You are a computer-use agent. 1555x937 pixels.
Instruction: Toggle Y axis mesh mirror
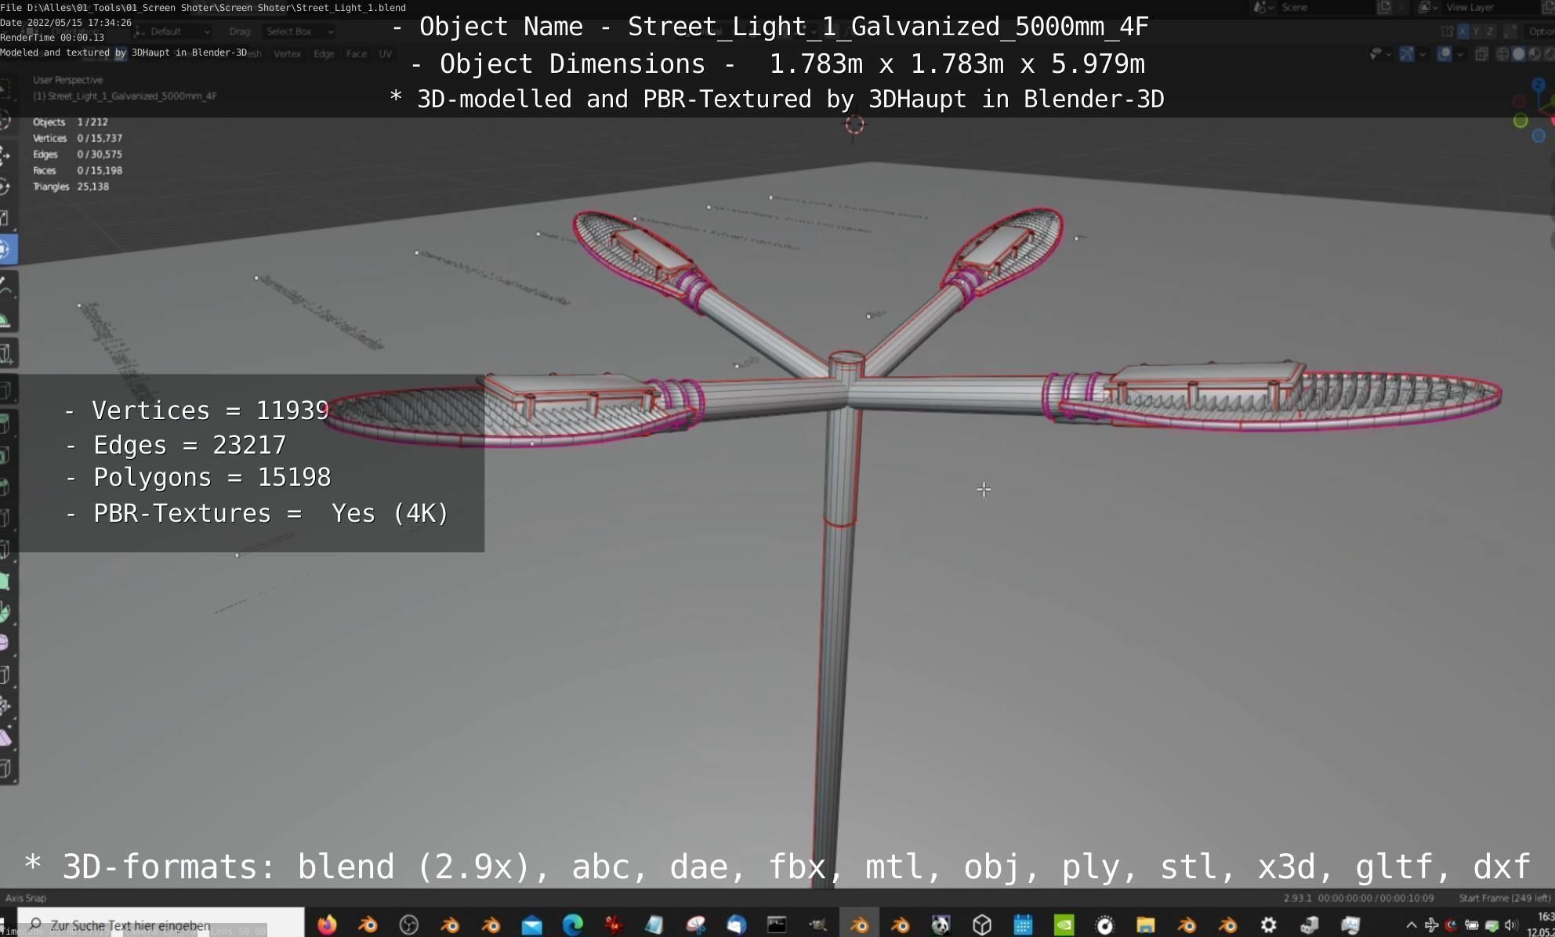1477,31
